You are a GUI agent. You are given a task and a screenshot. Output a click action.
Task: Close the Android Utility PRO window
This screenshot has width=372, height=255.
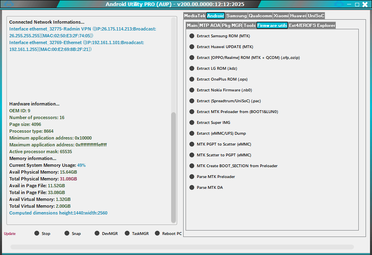point(365,4)
